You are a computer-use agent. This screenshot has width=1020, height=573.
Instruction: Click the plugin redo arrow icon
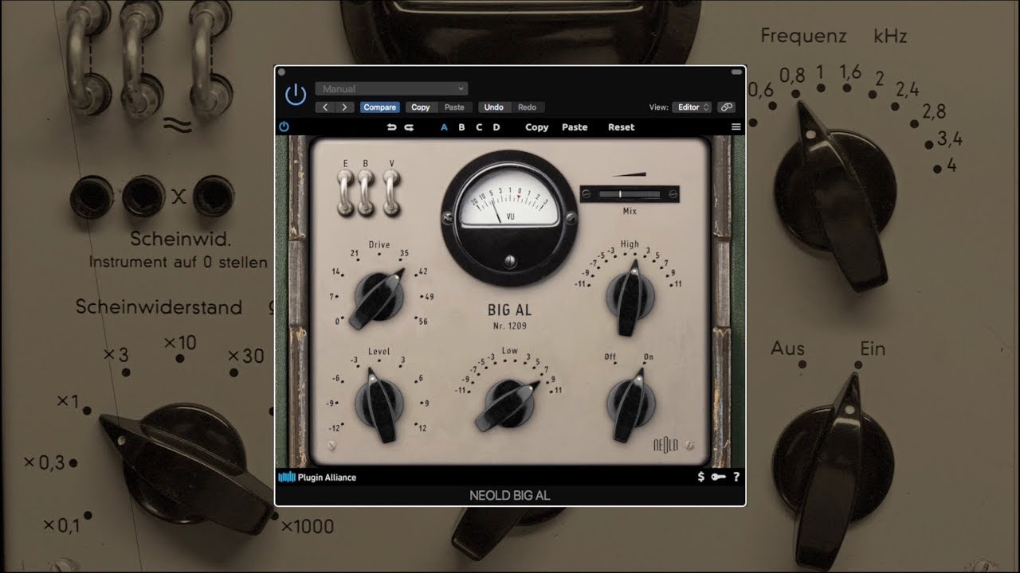(409, 127)
